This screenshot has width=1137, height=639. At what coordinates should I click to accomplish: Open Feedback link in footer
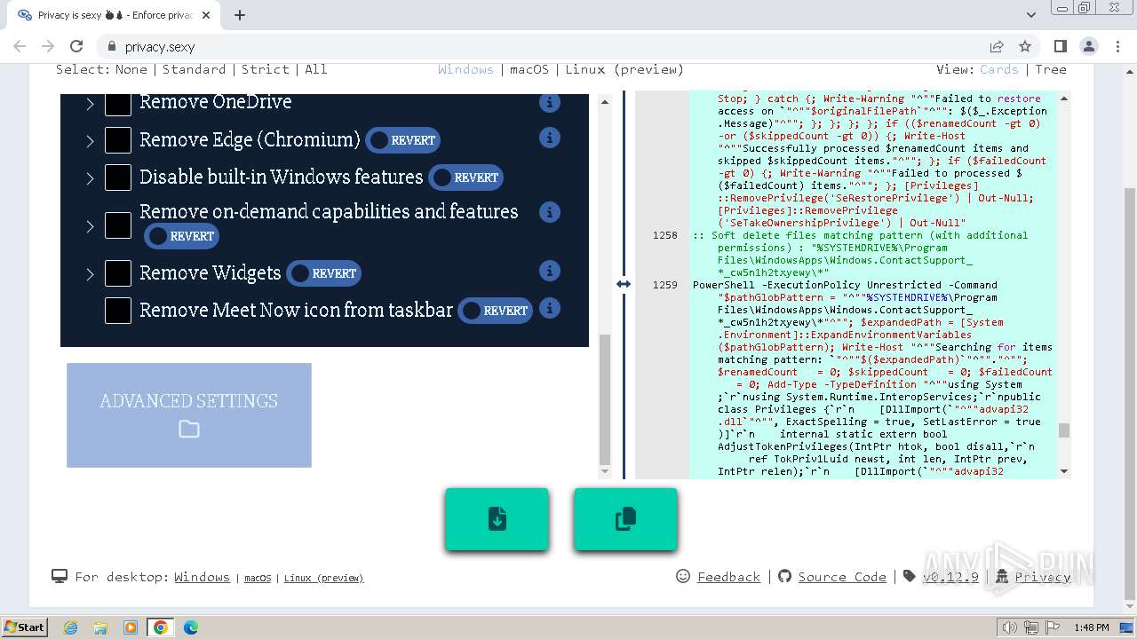(728, 577)
